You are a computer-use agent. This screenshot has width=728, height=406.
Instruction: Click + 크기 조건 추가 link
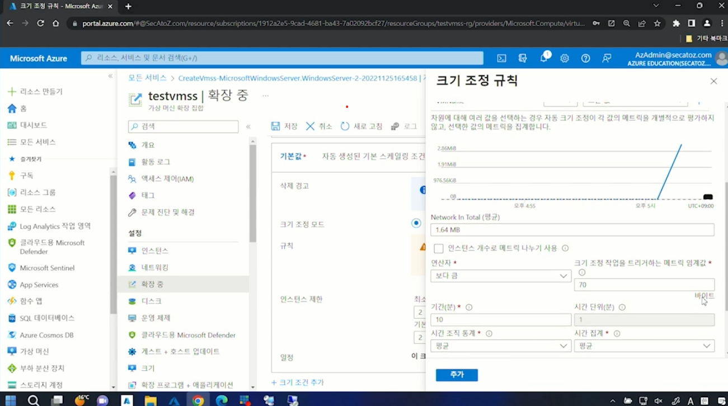tap(298, 383)
